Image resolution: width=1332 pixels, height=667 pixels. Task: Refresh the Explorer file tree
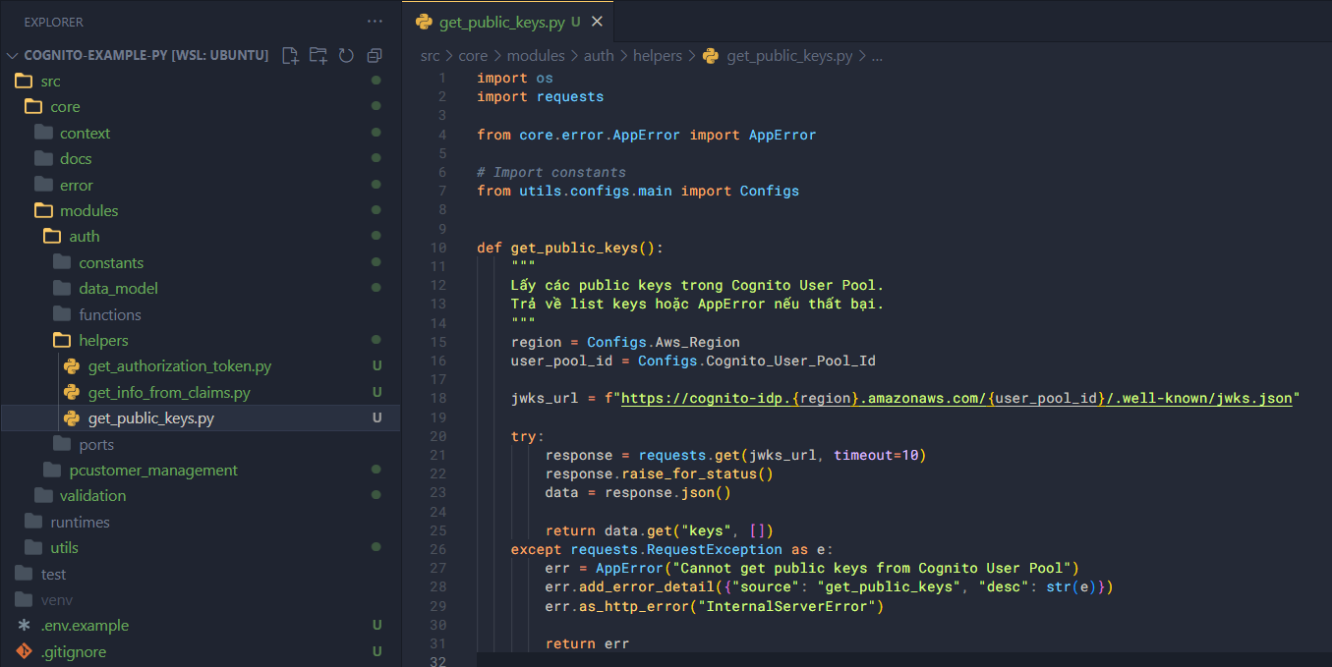pos(346,55)
